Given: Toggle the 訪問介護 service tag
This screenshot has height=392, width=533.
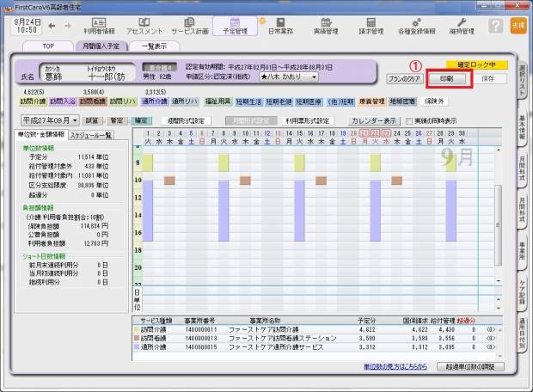Looking at the screenshot, I should click(26, 101).
